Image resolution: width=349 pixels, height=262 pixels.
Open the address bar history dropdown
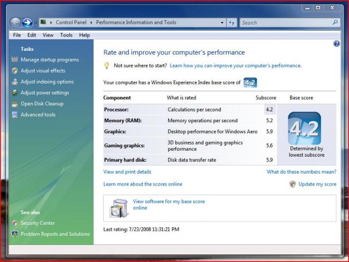tap(222, 23)
